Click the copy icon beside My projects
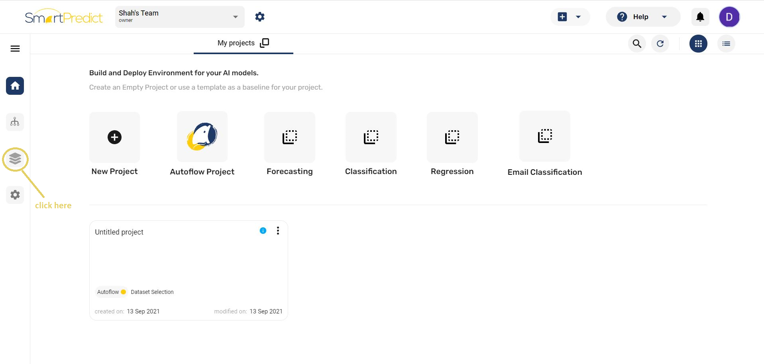Image resolution: width=764 pixels, height=364 pixels. coord(265,43)
